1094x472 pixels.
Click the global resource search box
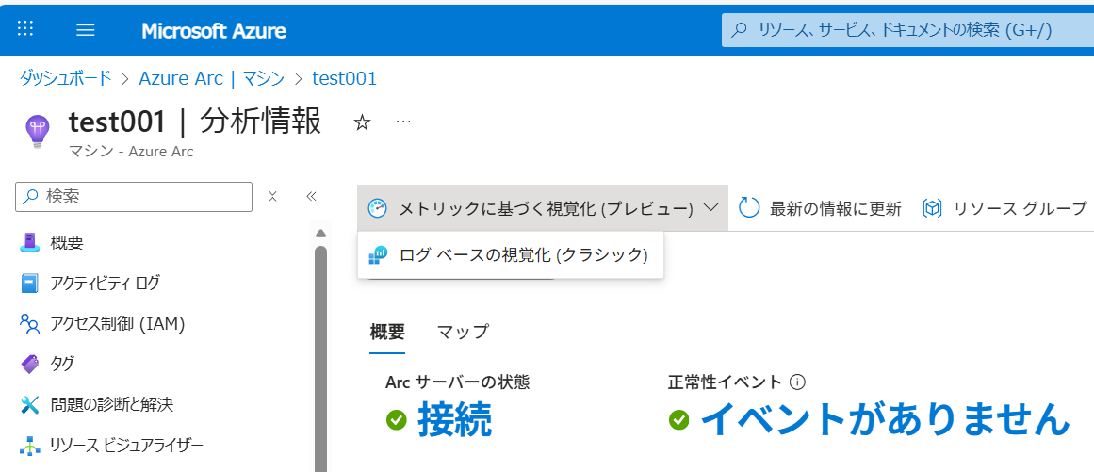[x=905, y=30]
